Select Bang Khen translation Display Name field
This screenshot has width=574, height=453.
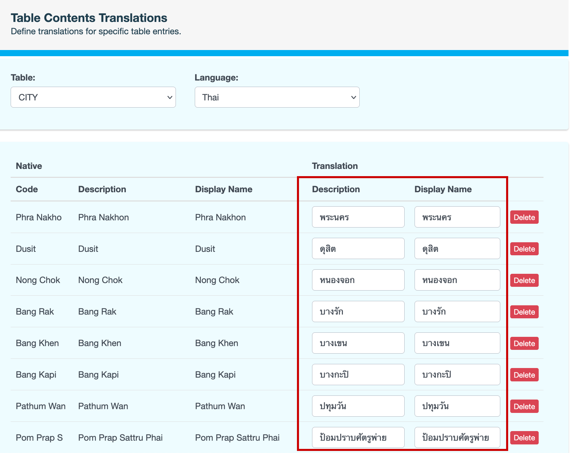click(x=457, y=343)
